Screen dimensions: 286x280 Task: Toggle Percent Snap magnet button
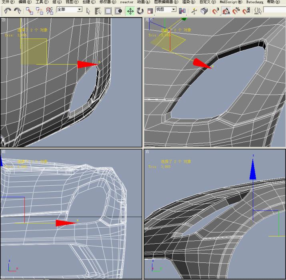(x=236, y=11)
